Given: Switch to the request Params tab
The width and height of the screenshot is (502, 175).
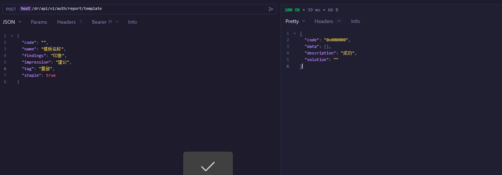Looking at the screenshot, I should coord(39,22).
